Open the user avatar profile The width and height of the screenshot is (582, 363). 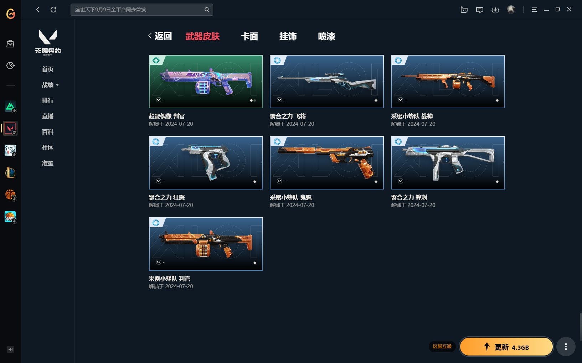(x=511, y=10)
